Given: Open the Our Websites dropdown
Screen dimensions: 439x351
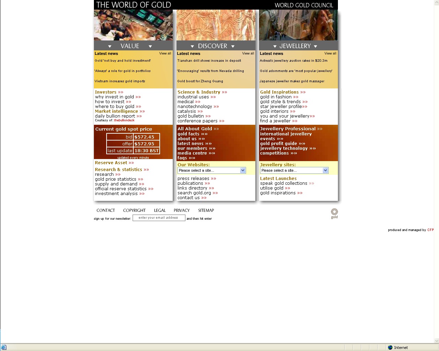Looking at the screenshot, I should [x=211, y=170].
